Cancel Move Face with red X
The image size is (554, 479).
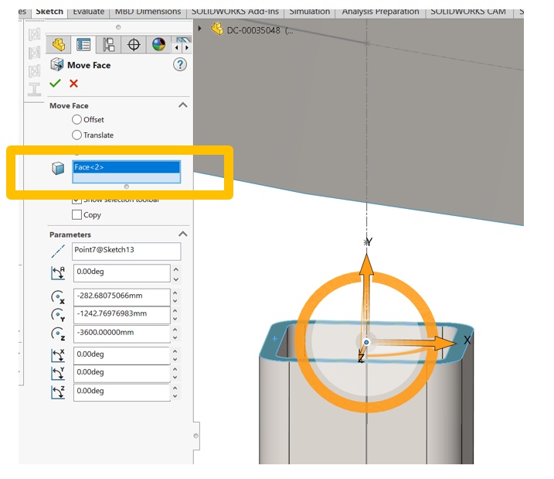(x=73, y=84)
